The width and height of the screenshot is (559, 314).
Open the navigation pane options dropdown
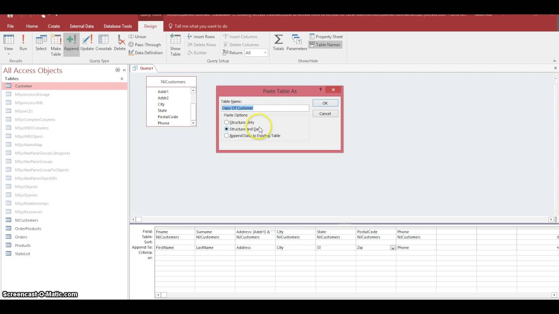point(117,70)
